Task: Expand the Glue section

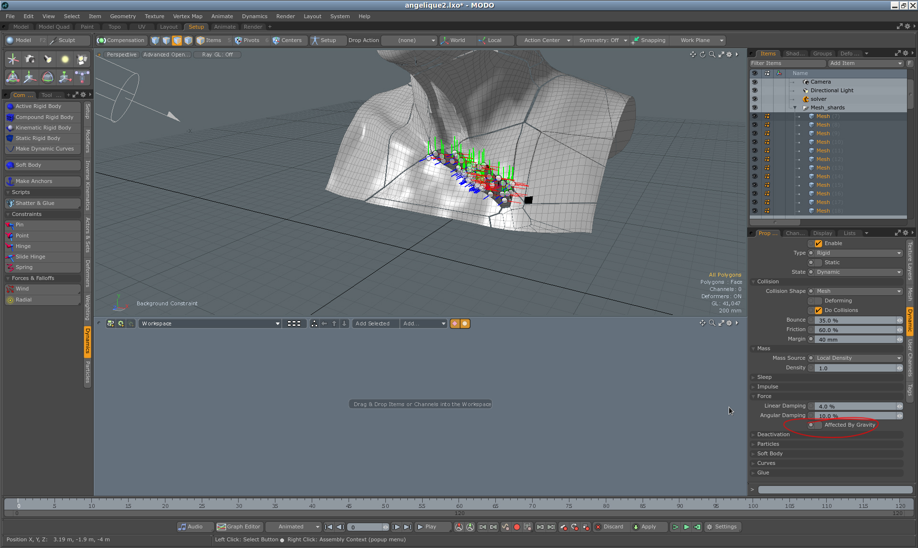Action: coord(826,473)
